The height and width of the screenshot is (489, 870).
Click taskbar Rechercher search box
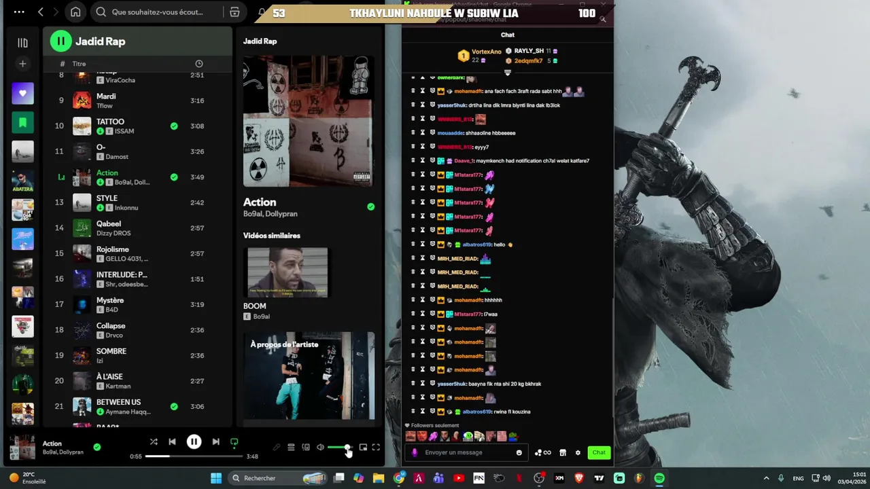coord(279,478)
